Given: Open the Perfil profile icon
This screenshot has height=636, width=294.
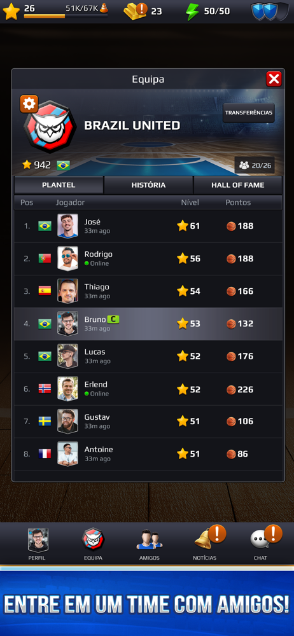Looking at the screenshot, I should coord(38,539).
